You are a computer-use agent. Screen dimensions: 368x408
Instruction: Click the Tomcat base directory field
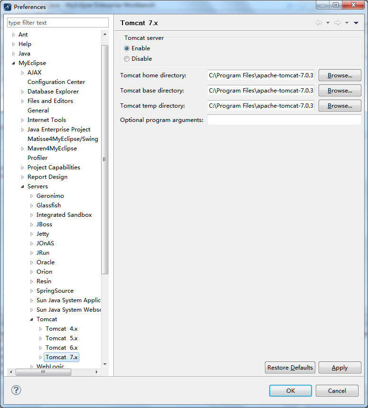click(261, 91)
